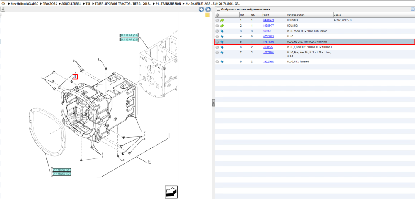The height and width of the screenshot is (199, 415).
Task: Open the column settings icon above Usage
Action: [x=413, y=9]
